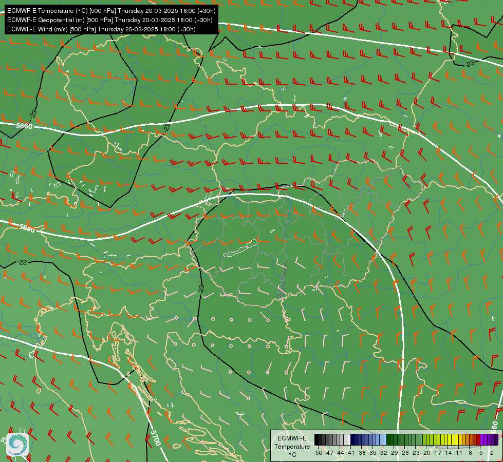Click the swirl logo icon in the corner
This screenshot has height=462, width=503.
coord(17,445)
